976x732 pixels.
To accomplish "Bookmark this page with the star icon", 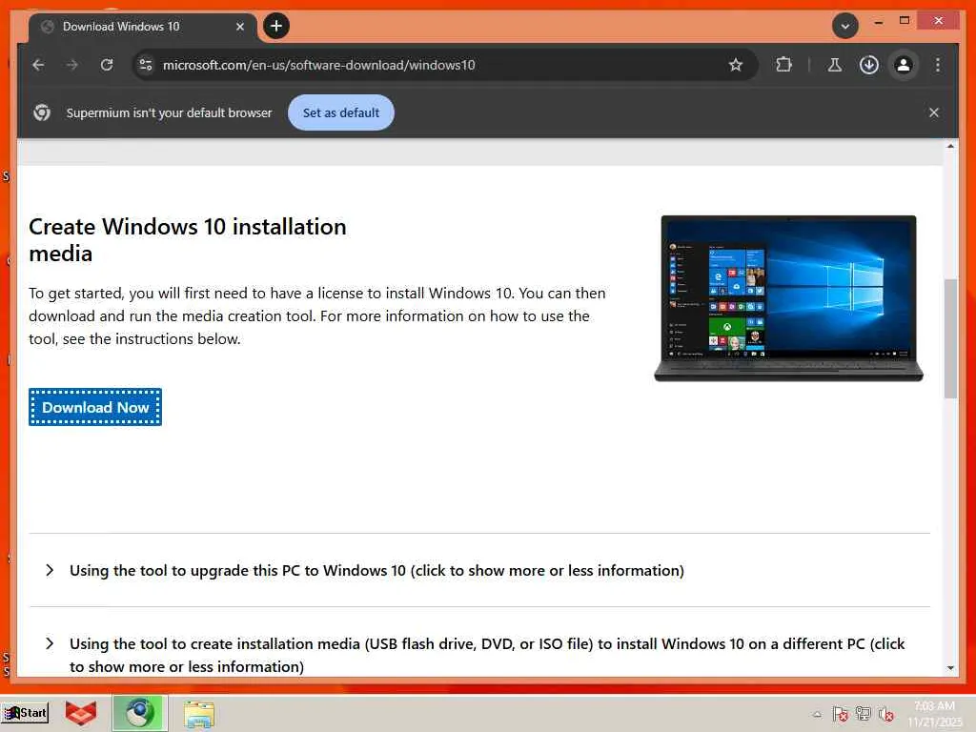I will (736, 65).
